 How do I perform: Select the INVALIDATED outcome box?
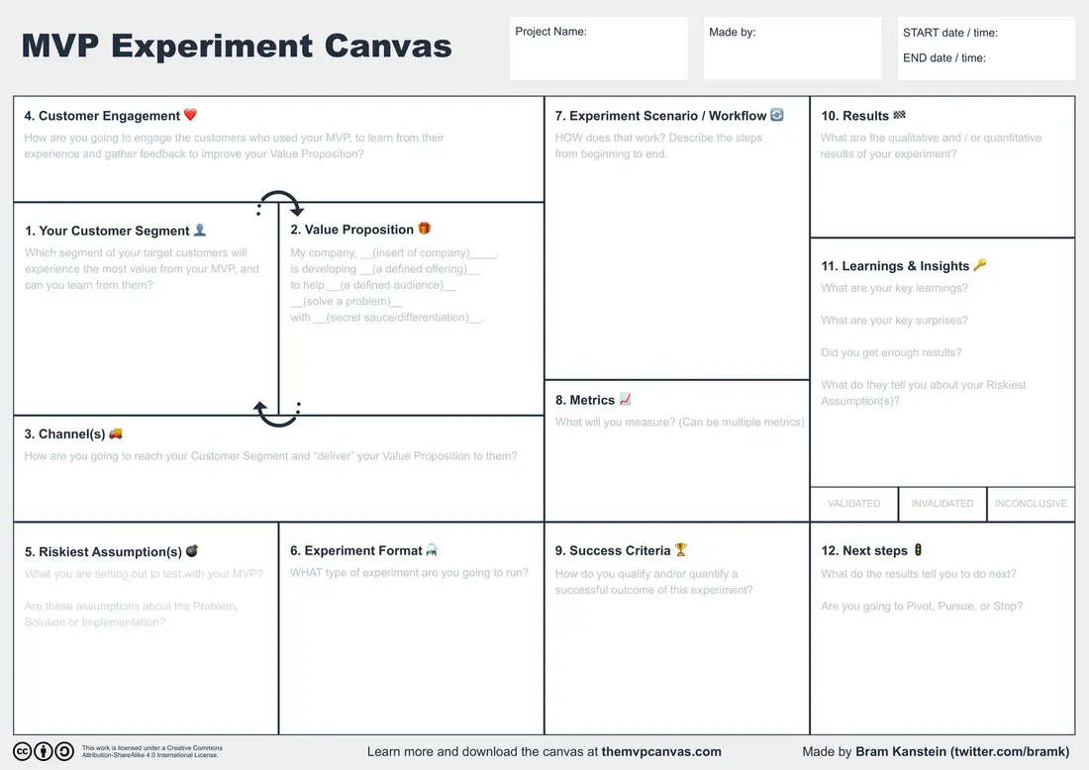point(942,504)
